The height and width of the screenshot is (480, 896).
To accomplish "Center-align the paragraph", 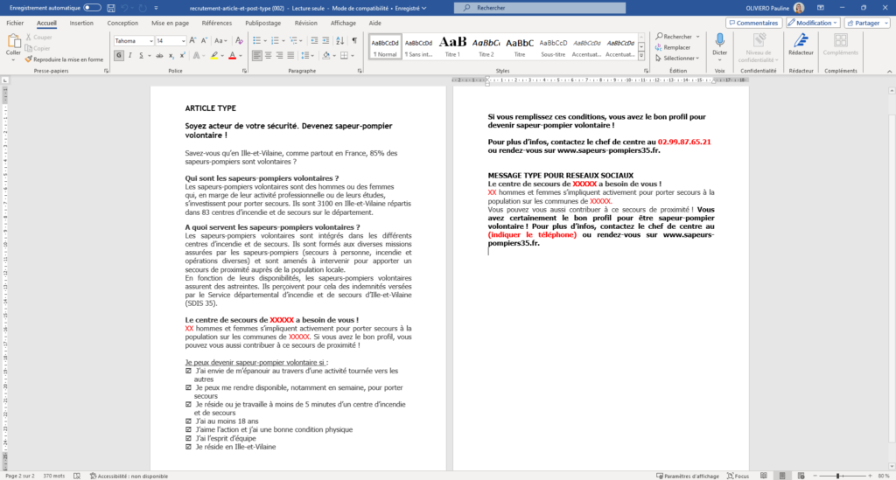I will (268, 56).
